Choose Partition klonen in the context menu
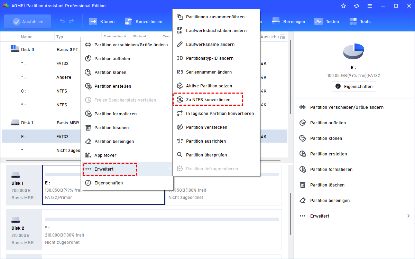This screenshot has width=415, height=259. point(127,72)
